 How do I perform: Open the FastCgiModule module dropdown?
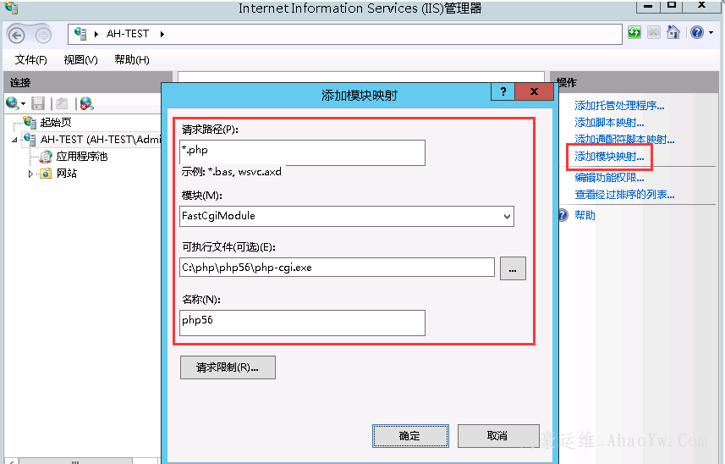point(507,216)
